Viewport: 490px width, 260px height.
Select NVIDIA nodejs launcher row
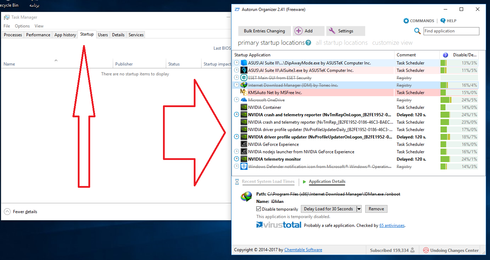[x=355, y=152]
